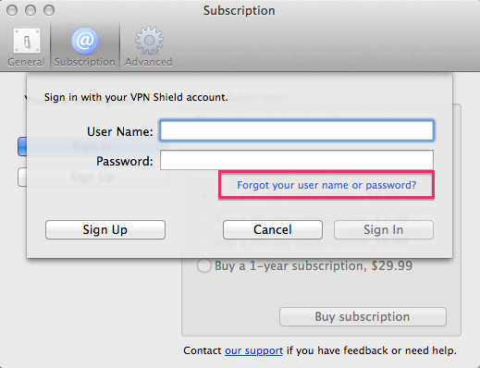Select the 1-year subscription radio button
The image size is (480, 368).
pos(204,265)
